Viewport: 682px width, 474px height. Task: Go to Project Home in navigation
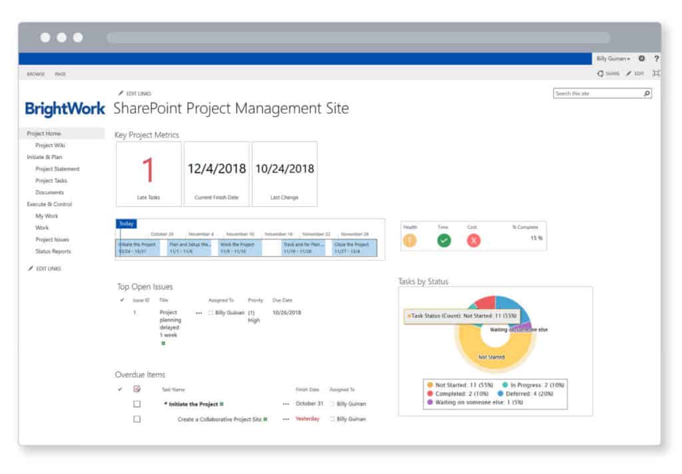(x=44, y=134)
